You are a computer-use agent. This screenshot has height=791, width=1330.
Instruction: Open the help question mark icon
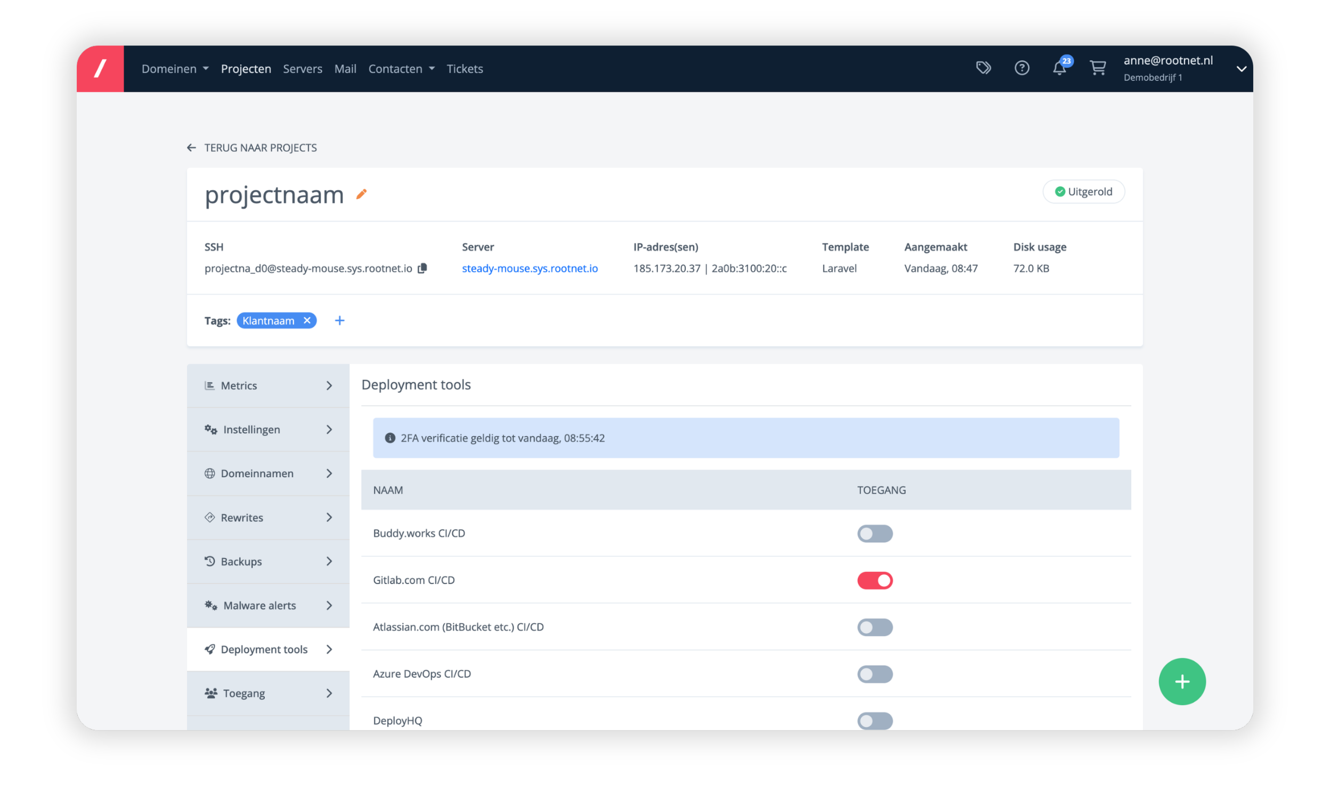[1021, 68]
